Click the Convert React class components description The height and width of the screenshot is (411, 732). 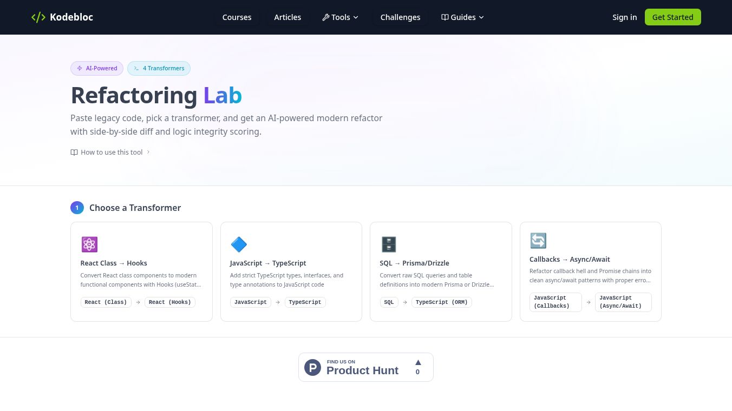click(x=141, y=280)
